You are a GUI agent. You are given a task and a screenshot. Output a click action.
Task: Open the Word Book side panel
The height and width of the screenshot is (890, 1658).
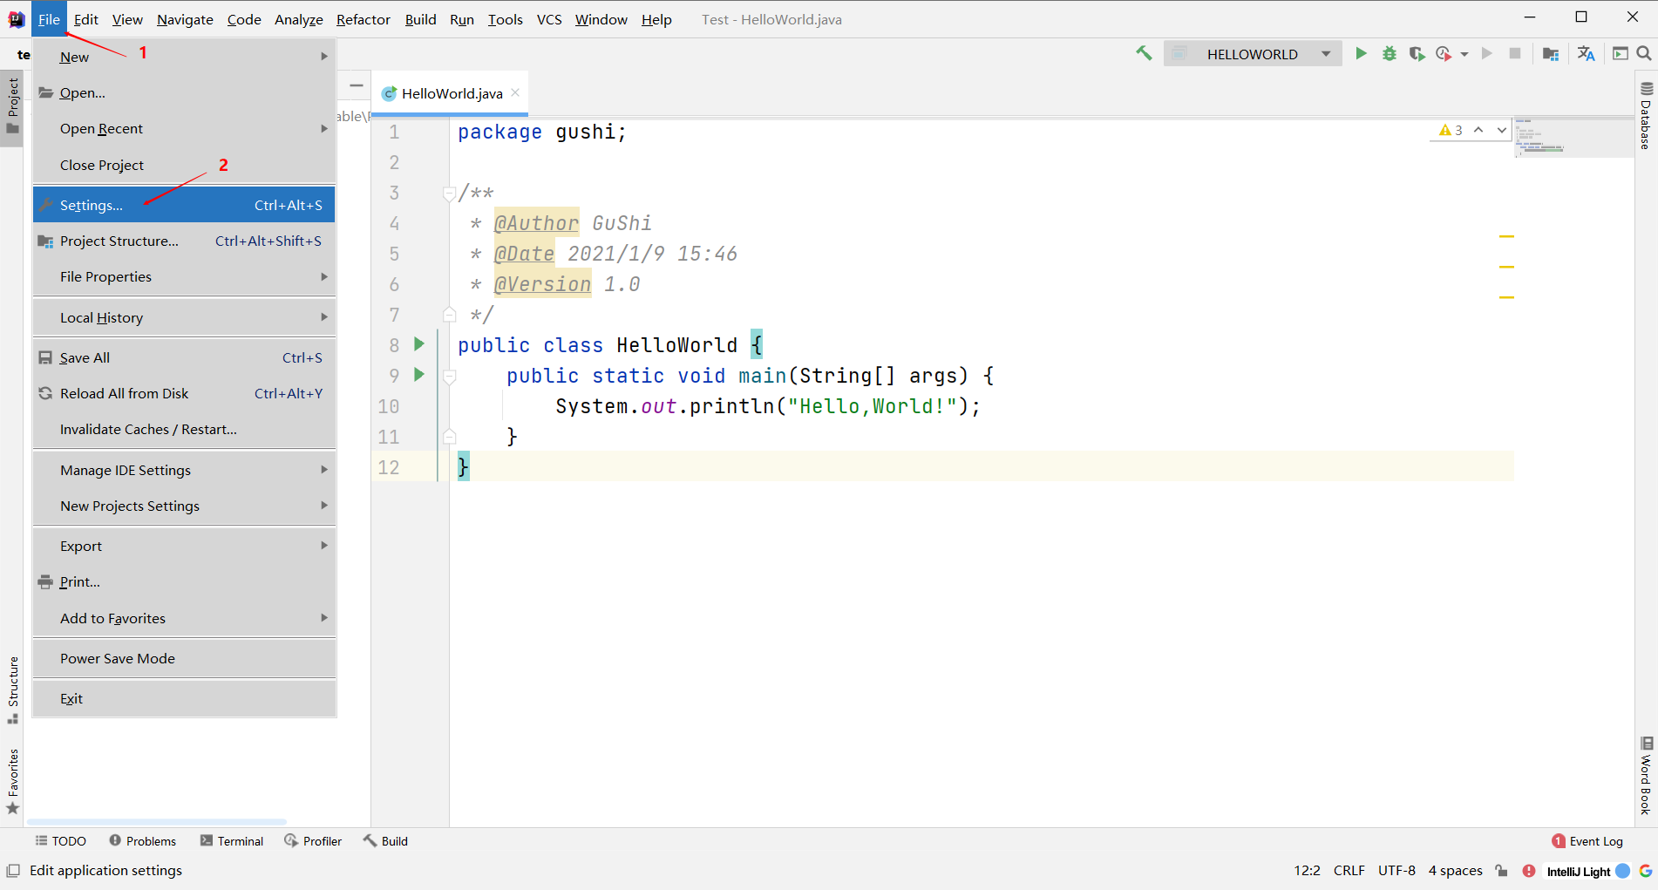click(1646, 775)
